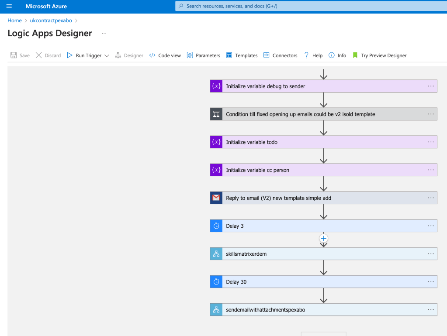Open the menu for skillsmatrixerdem
Viewport: 447px width, 336px height.
click(x=431, y=254)
